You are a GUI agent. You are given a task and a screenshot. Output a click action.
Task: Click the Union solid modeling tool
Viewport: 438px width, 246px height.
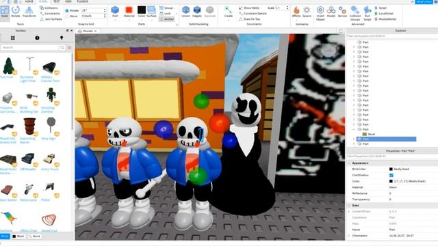185,12
